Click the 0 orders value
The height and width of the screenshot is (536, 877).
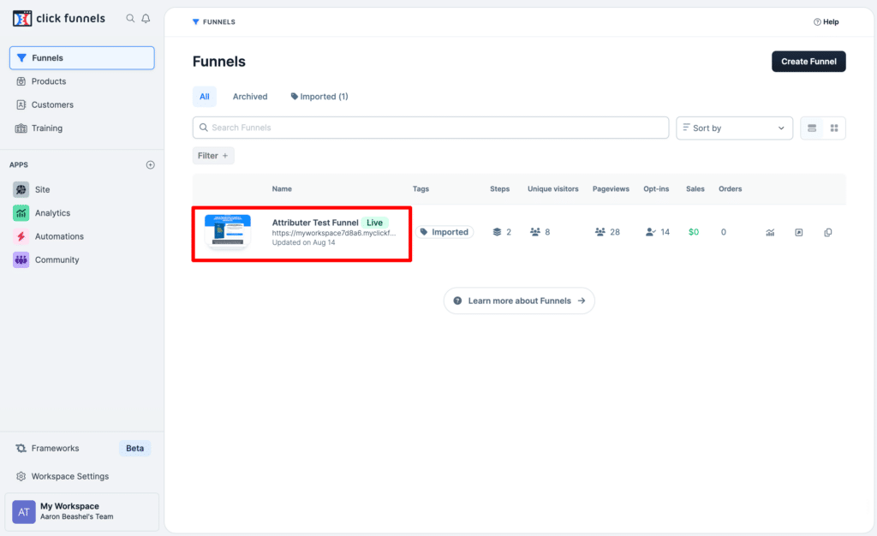723,232
